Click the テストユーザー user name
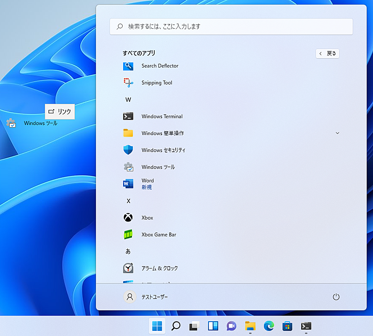The height and width of the screenshot is (336, 373). (x=154, y=297)
